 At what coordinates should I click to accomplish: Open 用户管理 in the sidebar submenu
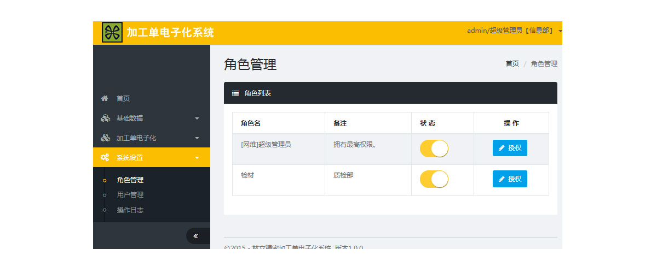click(x=130, y=195)
